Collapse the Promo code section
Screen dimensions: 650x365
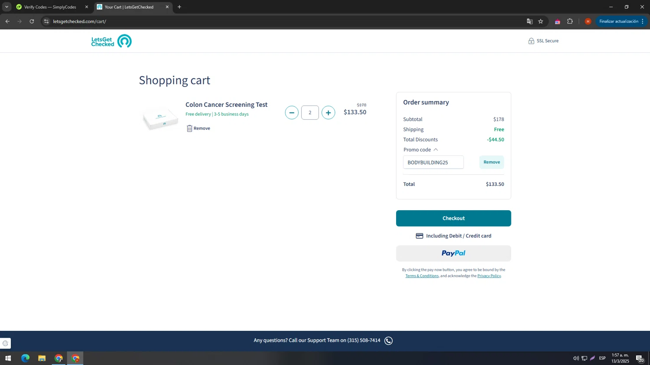click(x=421, y=150)
